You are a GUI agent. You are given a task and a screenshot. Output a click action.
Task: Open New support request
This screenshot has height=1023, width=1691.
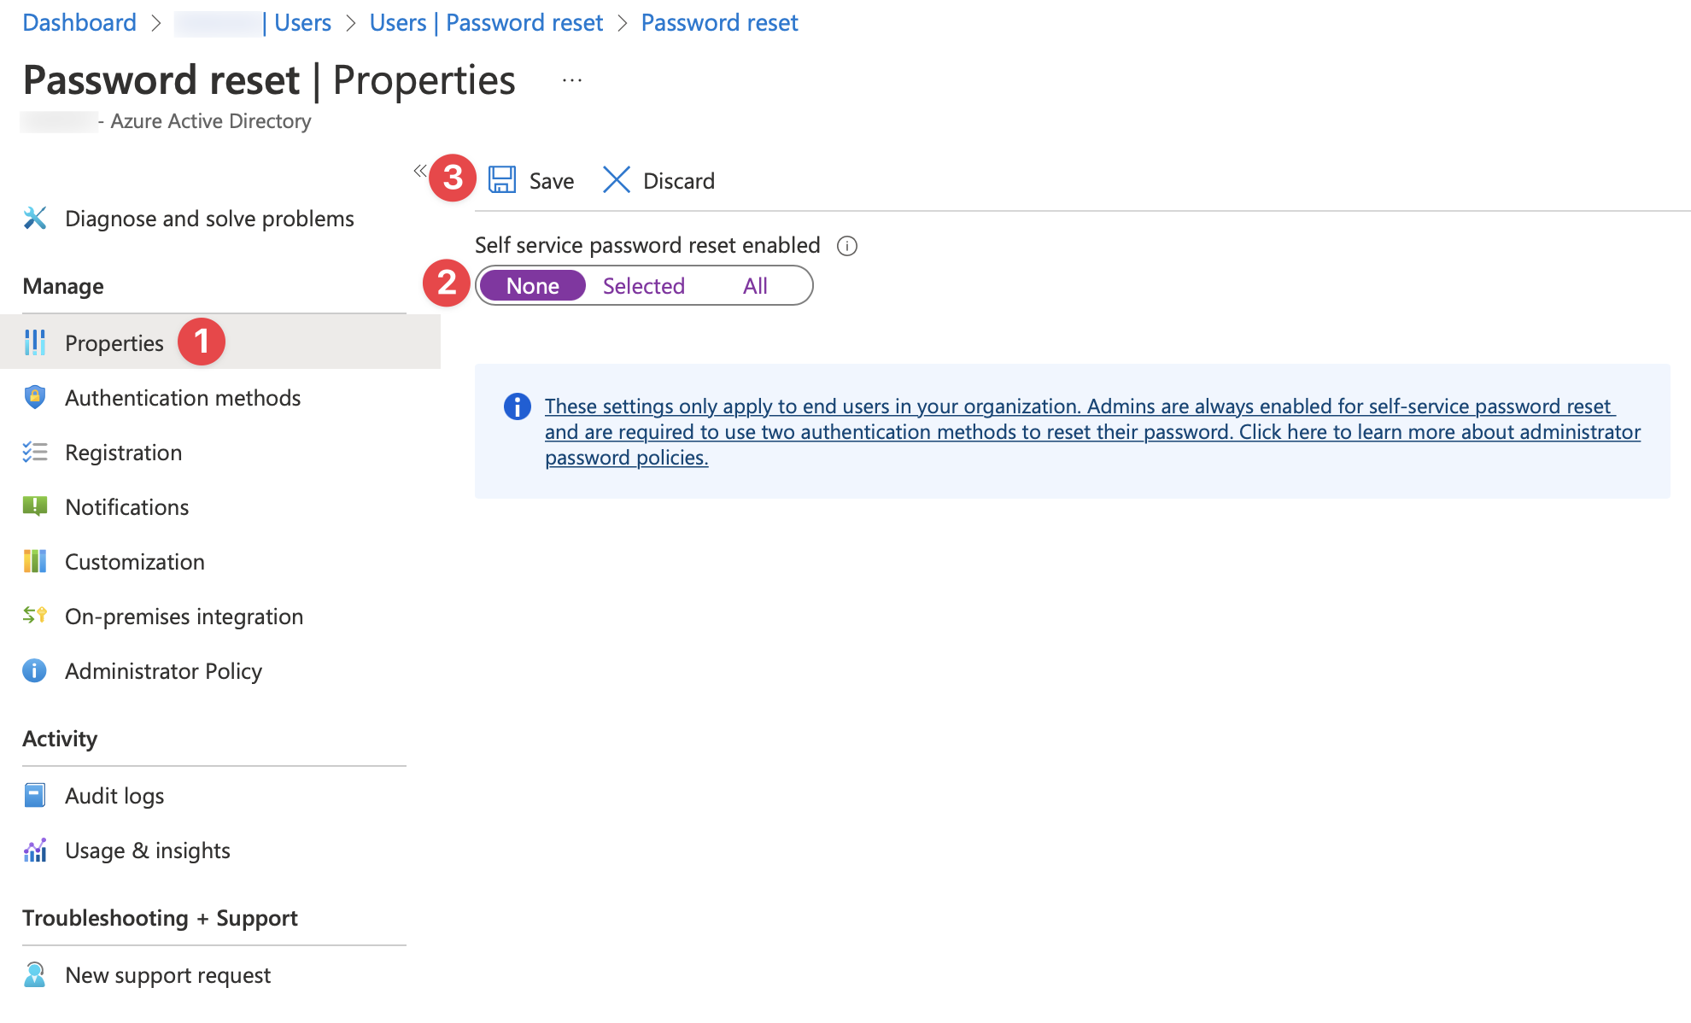click(x=167, y=975)
